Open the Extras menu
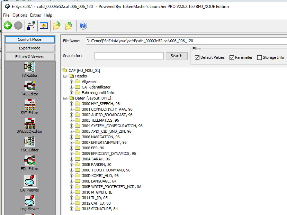 pos(35,15)
